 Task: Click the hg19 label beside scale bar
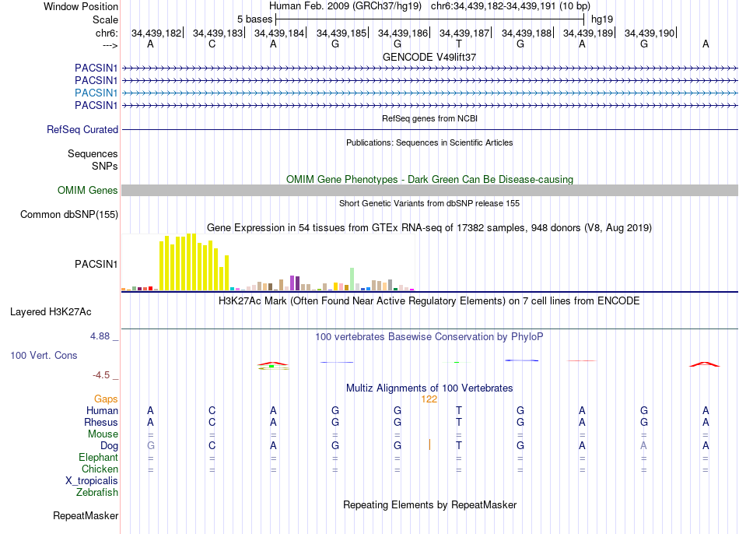click(x=602, y=19)
